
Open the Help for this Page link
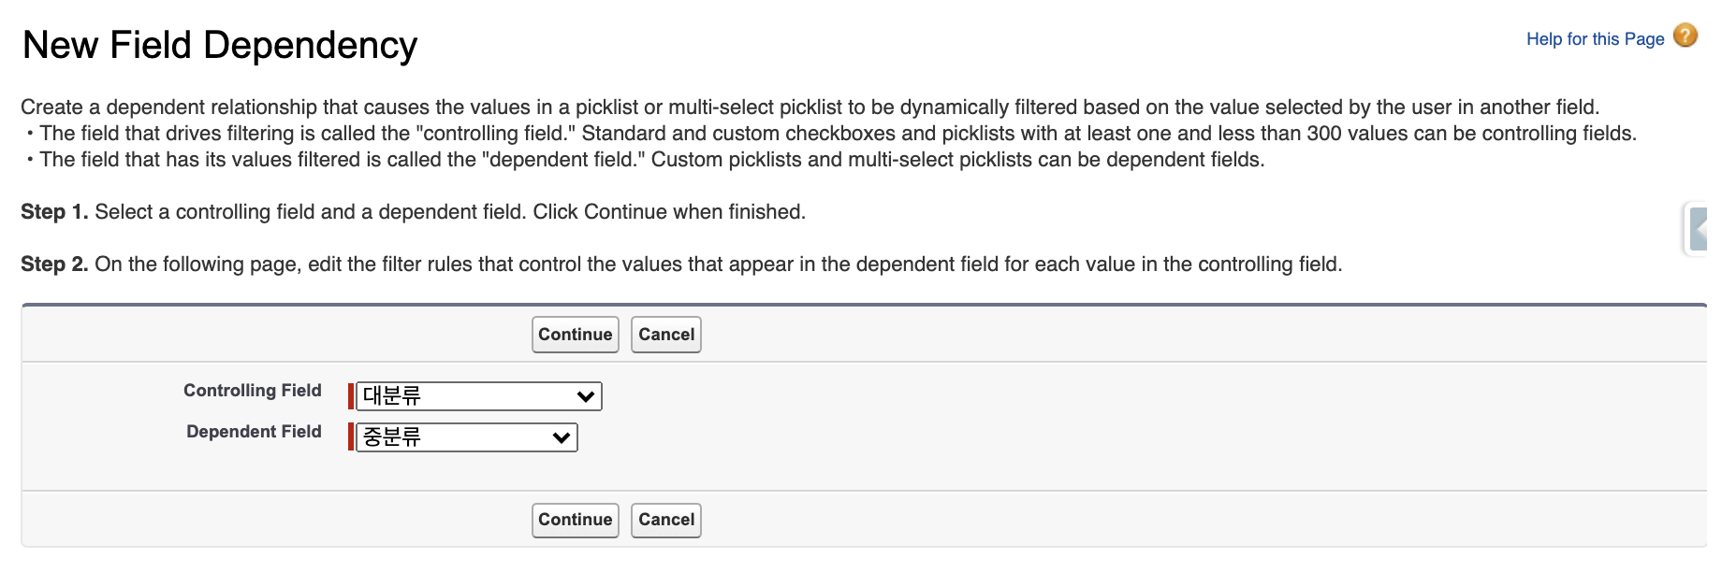[1595, 39]
